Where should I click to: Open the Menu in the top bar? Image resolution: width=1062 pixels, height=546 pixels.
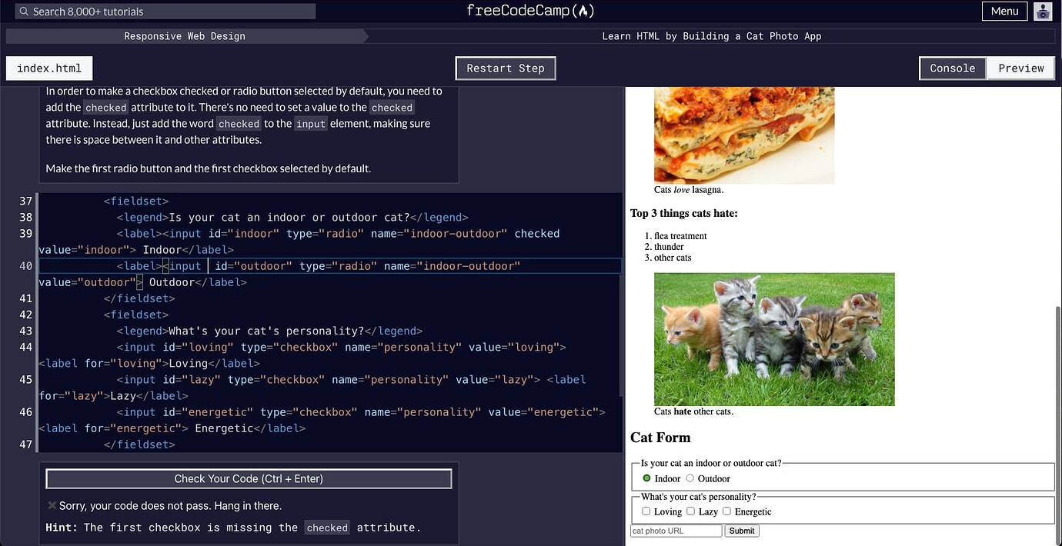(1004, 11)
